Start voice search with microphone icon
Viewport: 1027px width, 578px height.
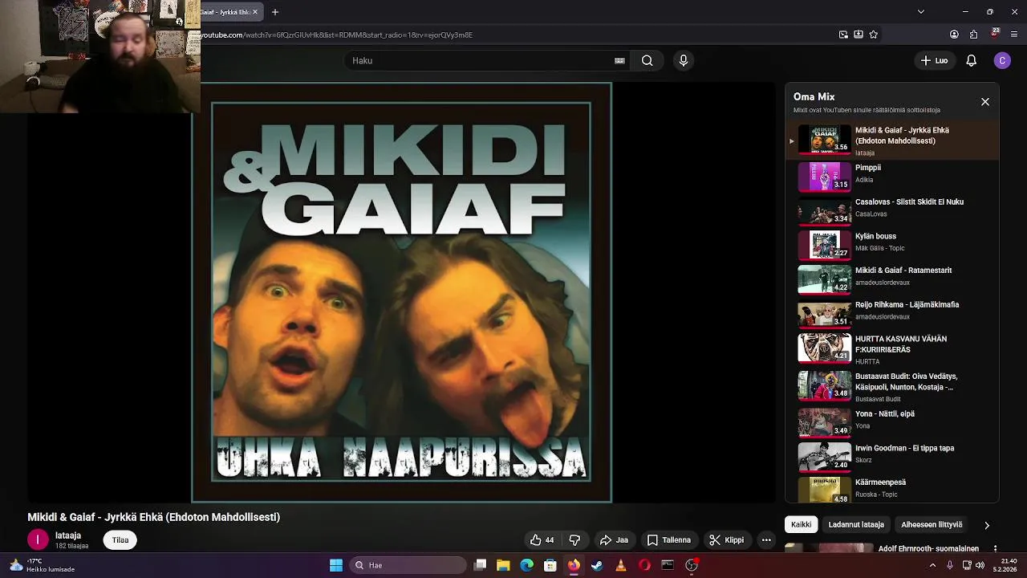(684, 60)
